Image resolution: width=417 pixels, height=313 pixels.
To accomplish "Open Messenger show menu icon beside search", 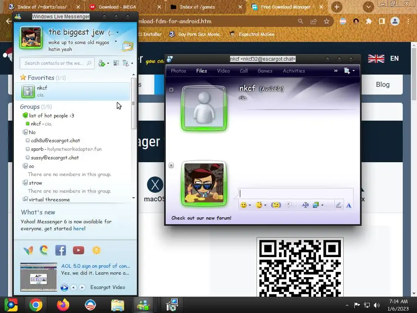I will [125, 63].
